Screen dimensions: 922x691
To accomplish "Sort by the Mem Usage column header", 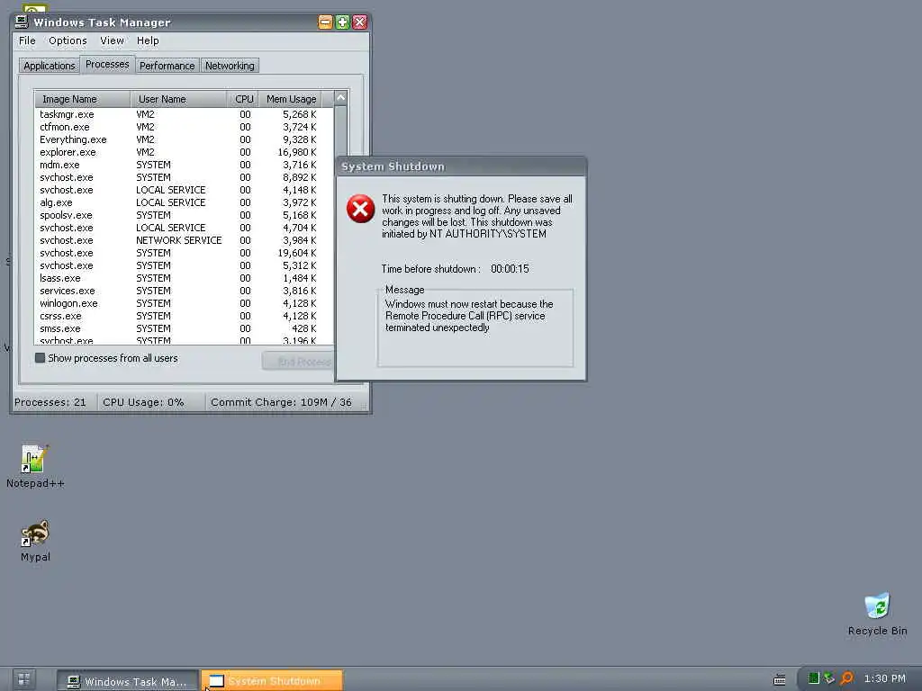I will point(291,99).
